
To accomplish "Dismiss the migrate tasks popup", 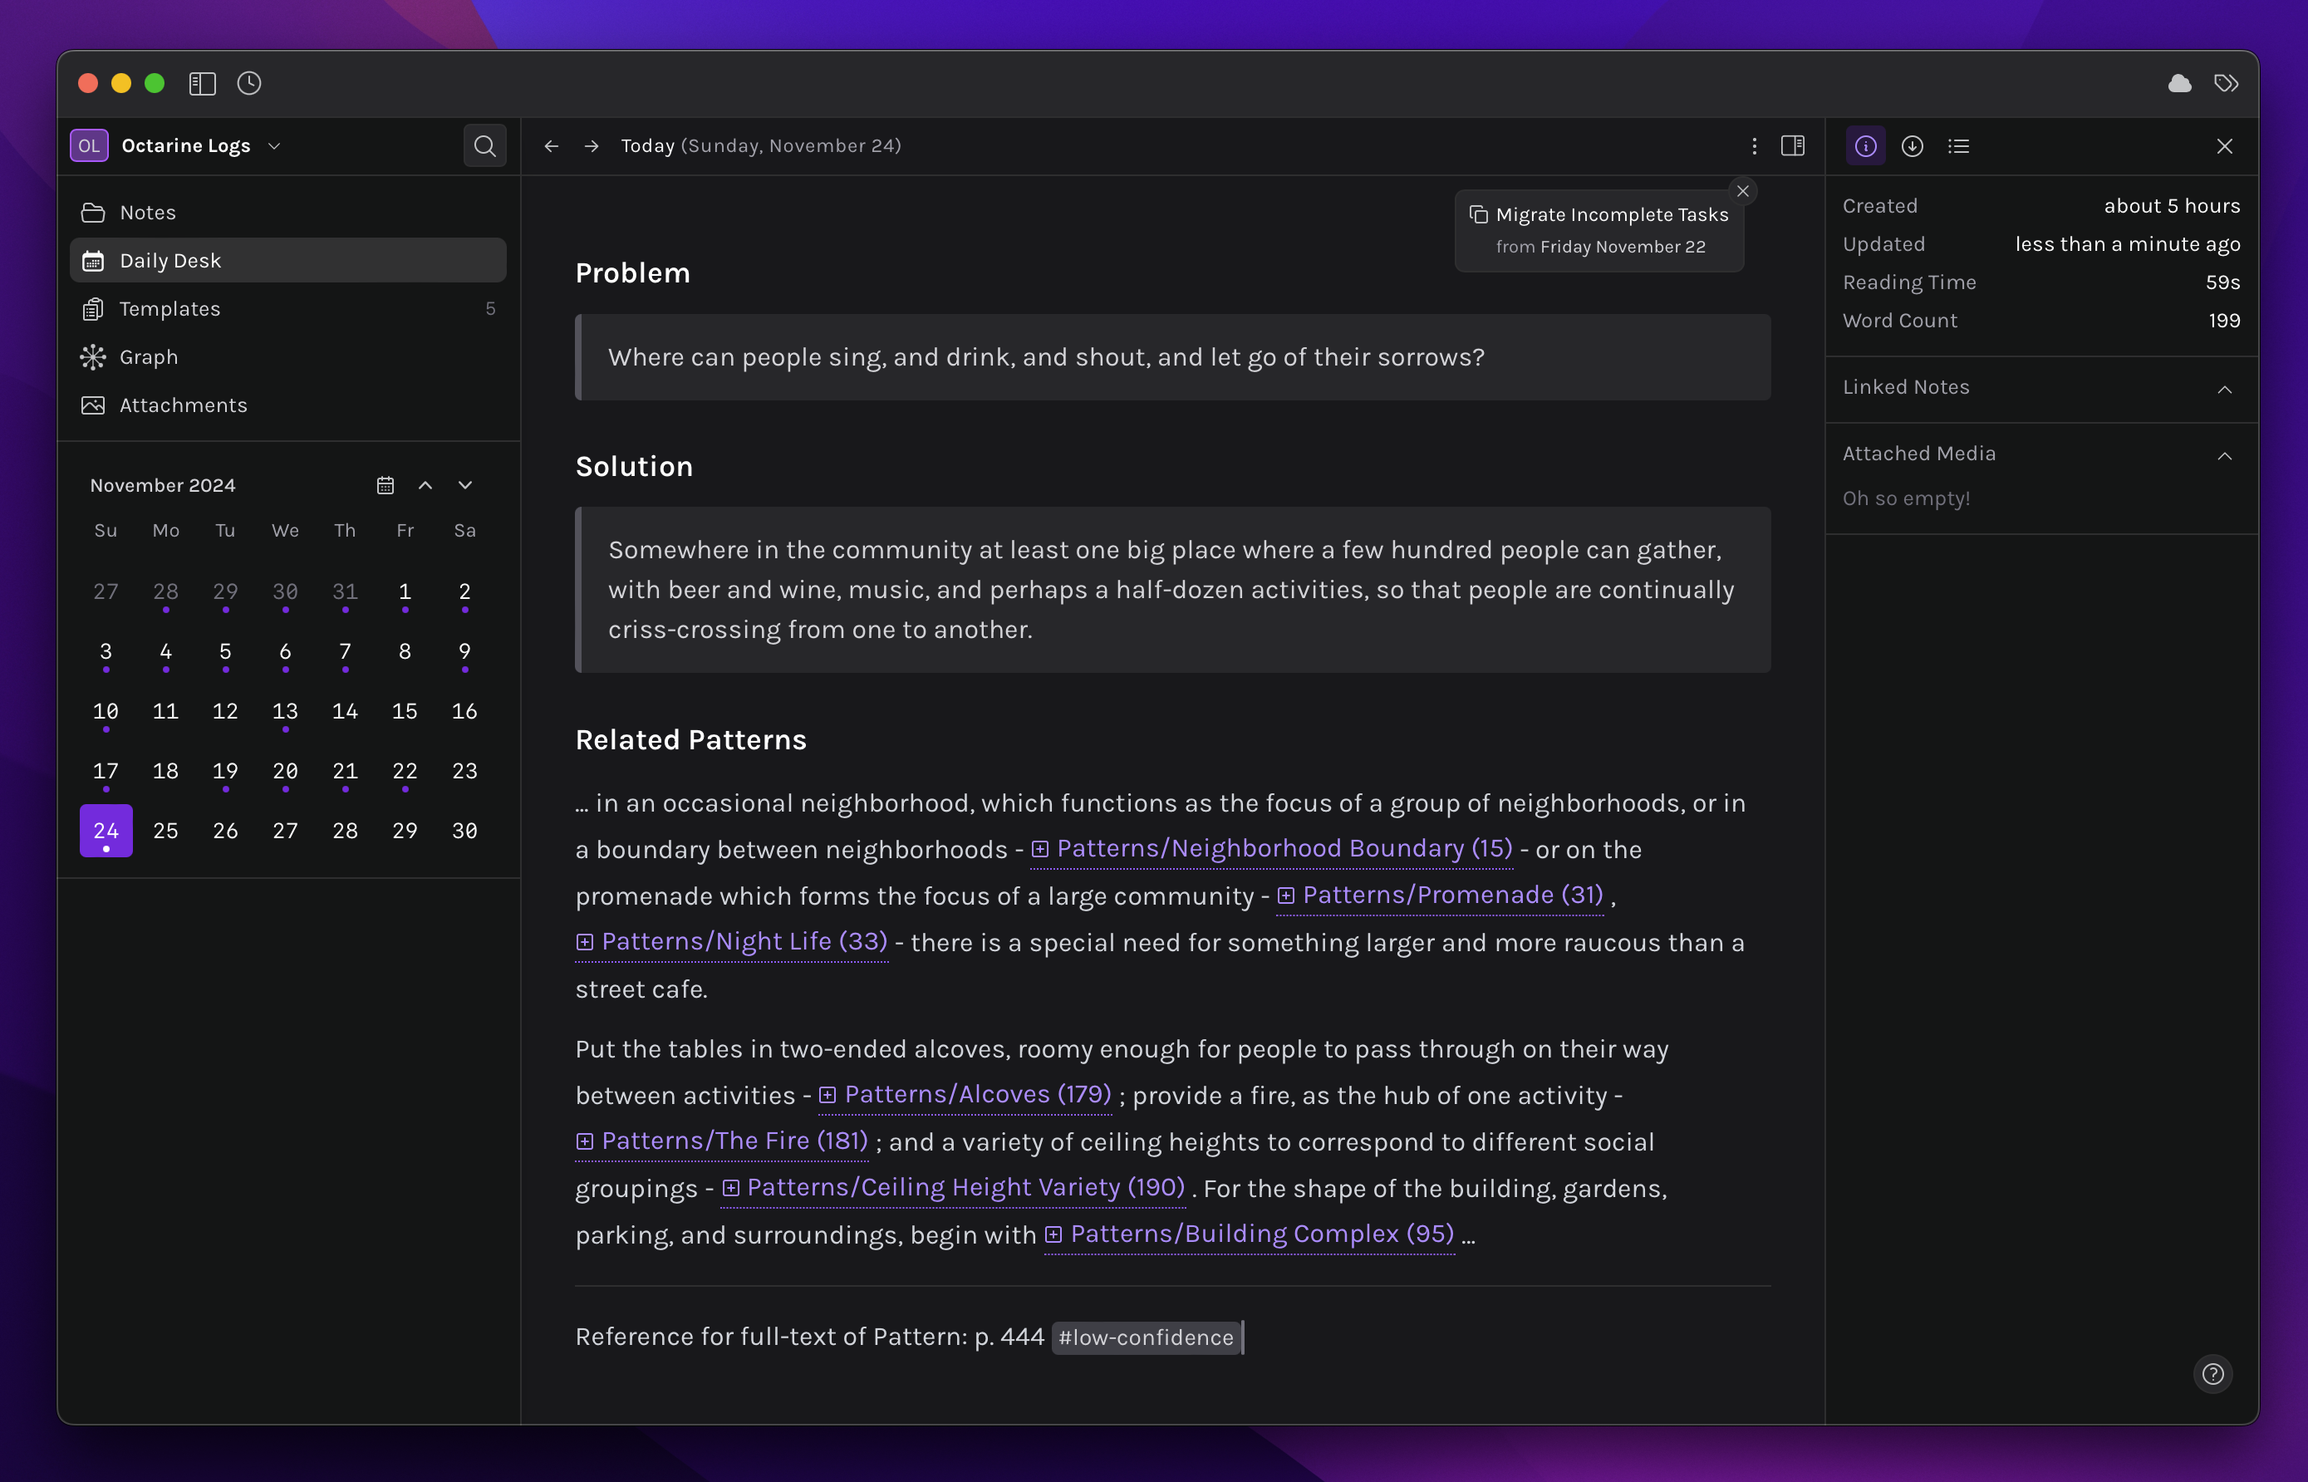I will pos(1742,192).
